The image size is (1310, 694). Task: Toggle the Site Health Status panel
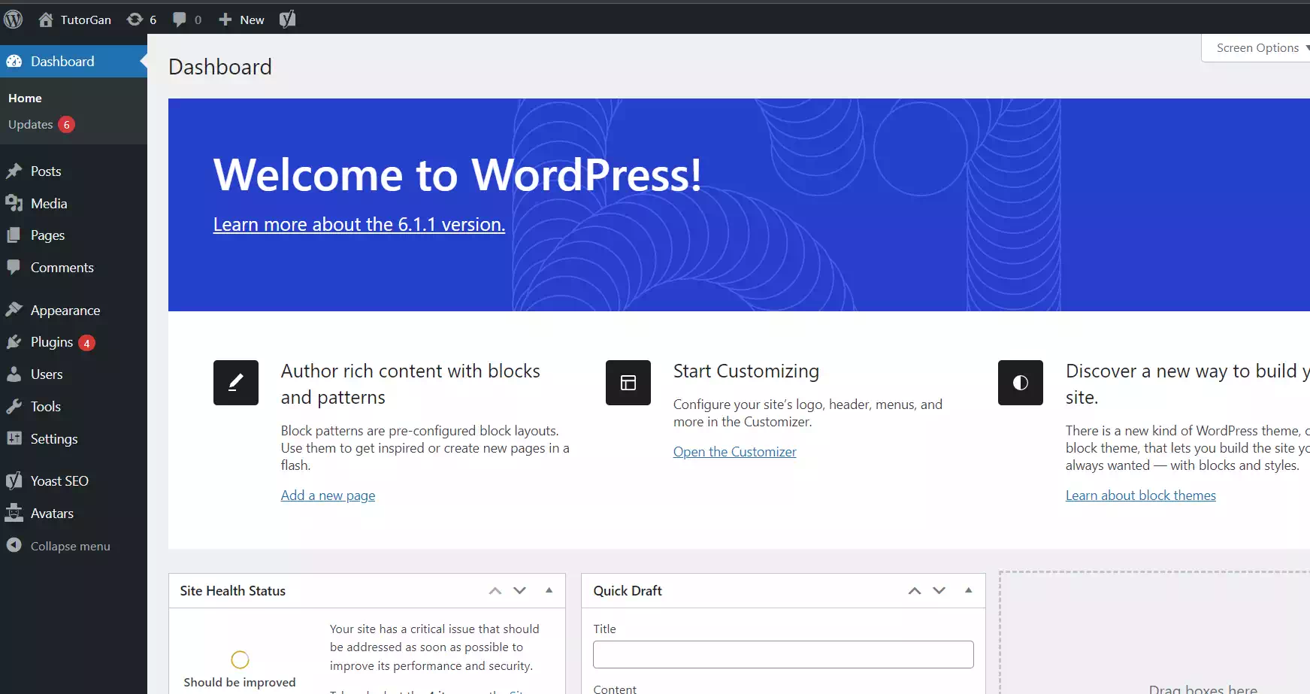tap(549, 591)
